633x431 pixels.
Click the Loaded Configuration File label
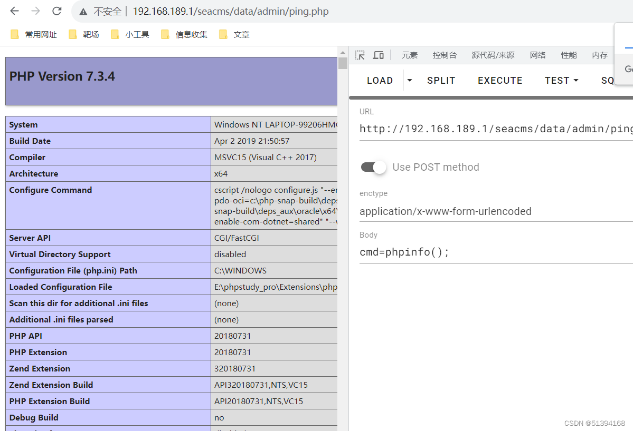[x=61, y=287]
